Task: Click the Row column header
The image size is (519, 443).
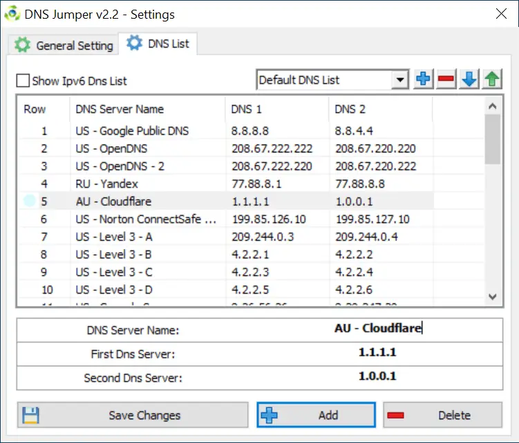Action: pos(44,109)
